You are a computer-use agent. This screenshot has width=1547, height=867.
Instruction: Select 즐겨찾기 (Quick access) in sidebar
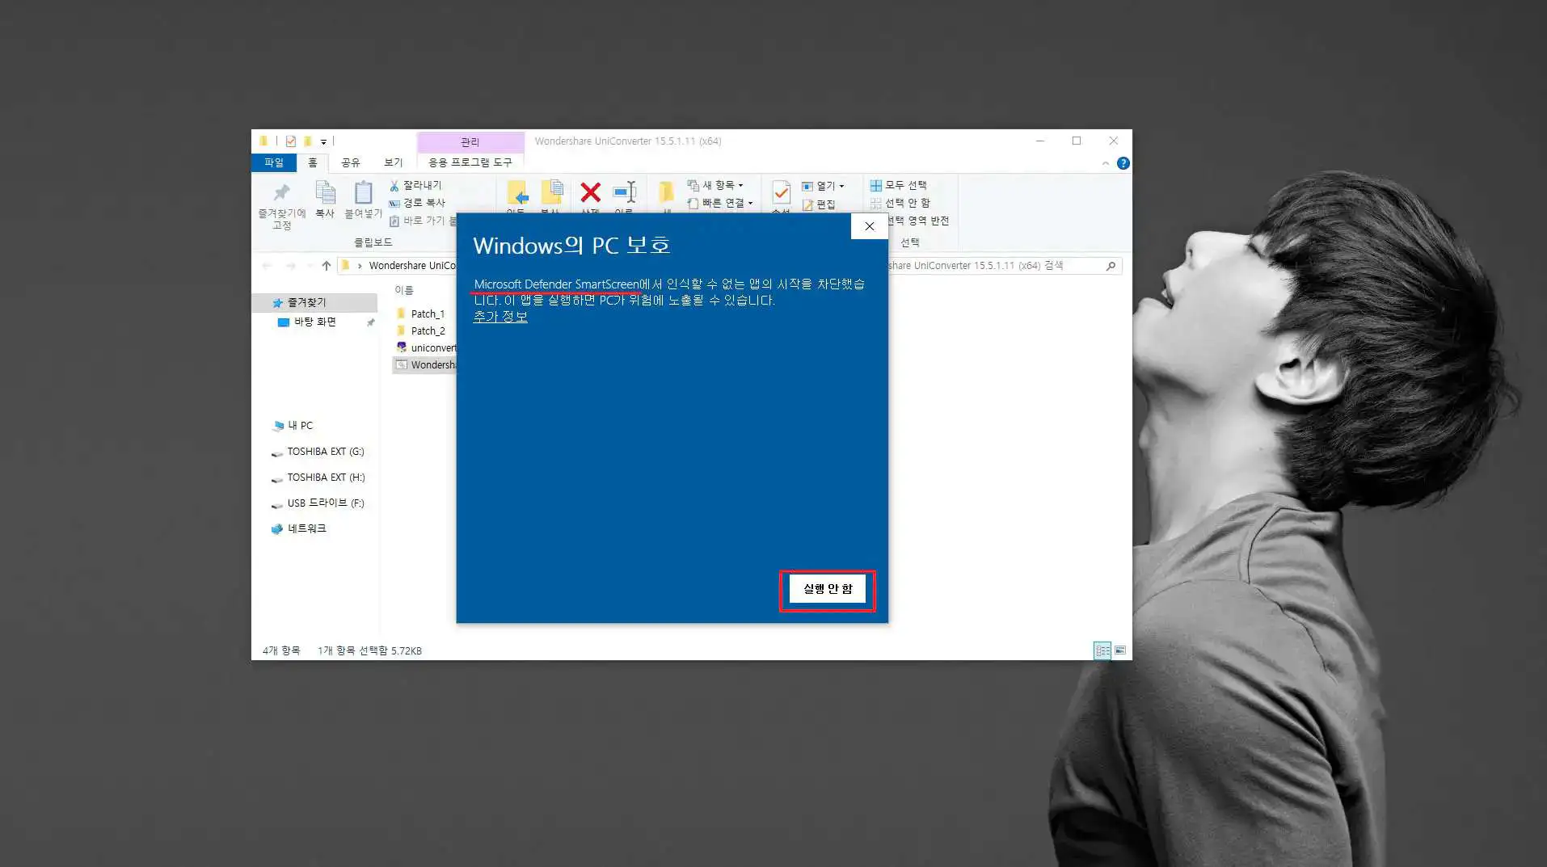314,302
